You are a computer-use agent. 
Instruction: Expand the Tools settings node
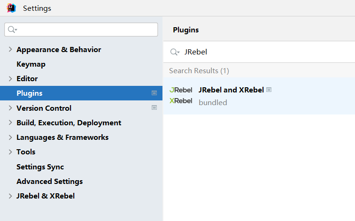(x=10, y=152)
